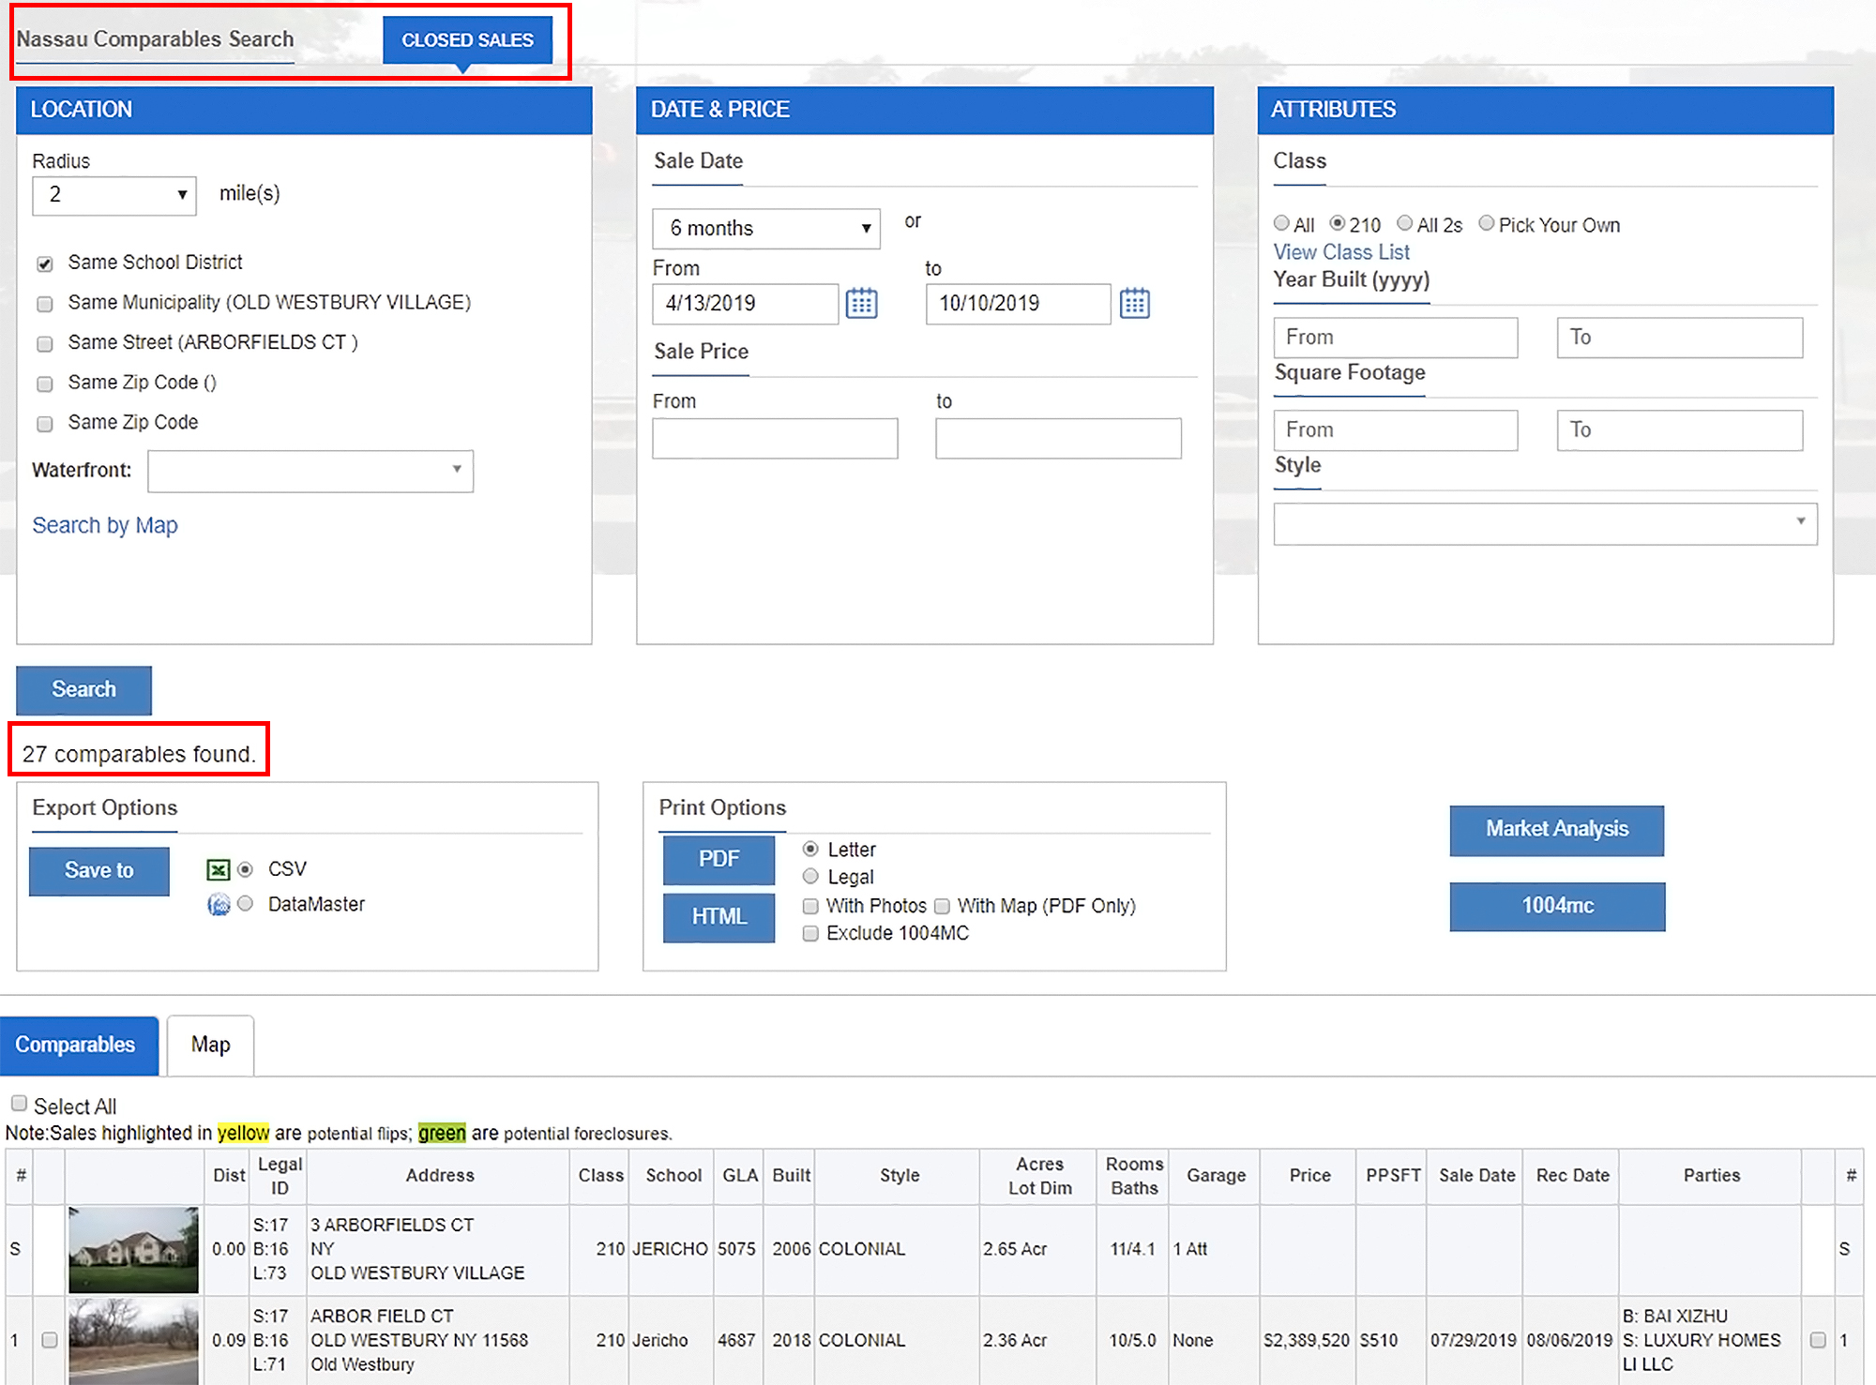Check Same Municipality (OLD WESTBURY VILLAGE)

pyautogui.click(x=44, y=304)
